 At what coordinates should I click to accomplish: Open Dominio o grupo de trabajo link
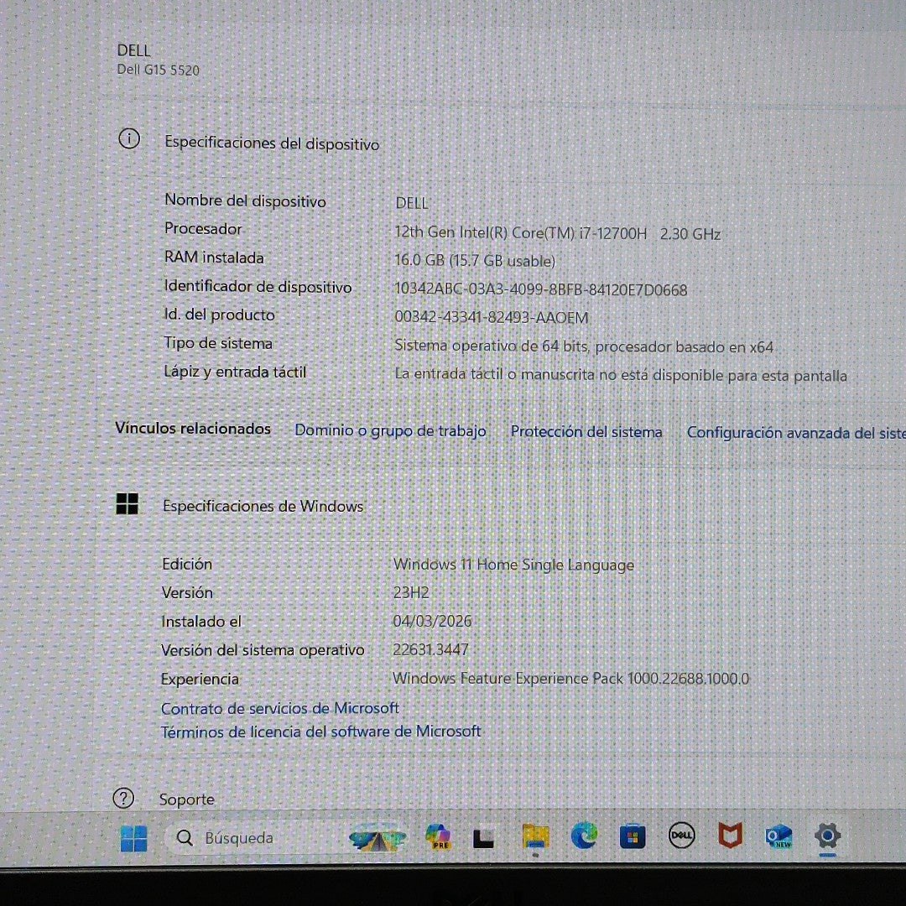pos(390,430)
